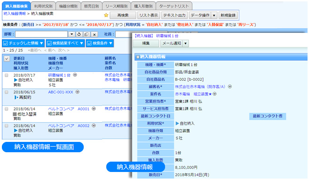Click the 前へ pagination link
Image resolution: width=316 pixels, height=187 pixels.
(x=50, y=50)
